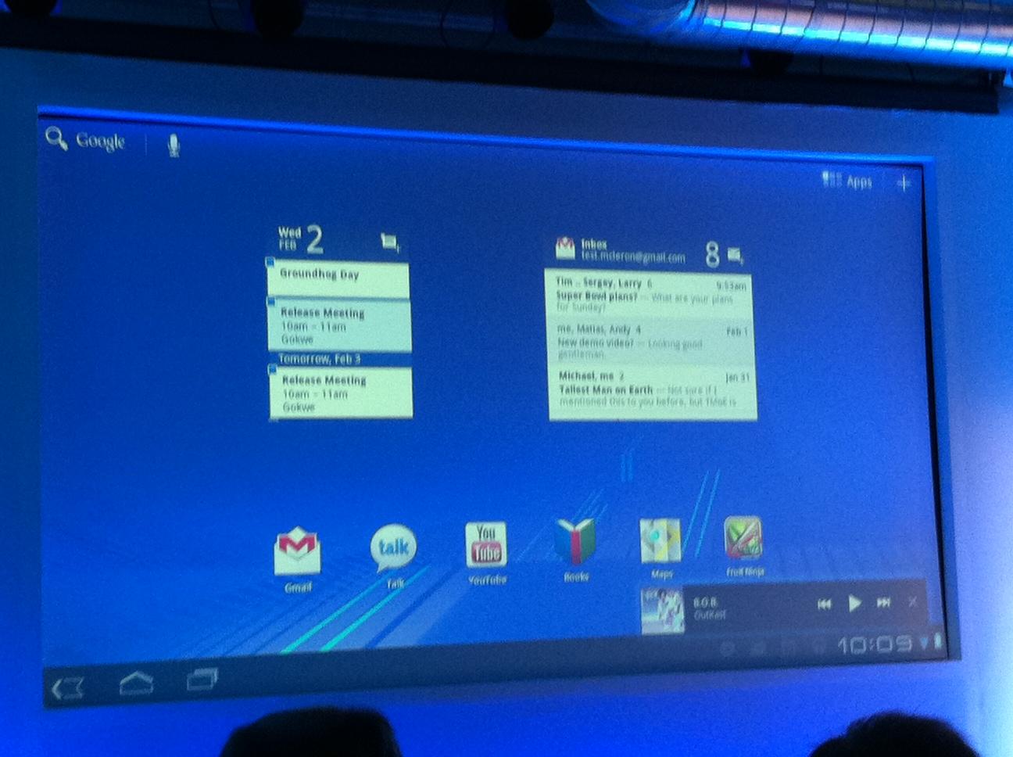
Task: Tap the unread count 8
Action: (x=712, y=255)
